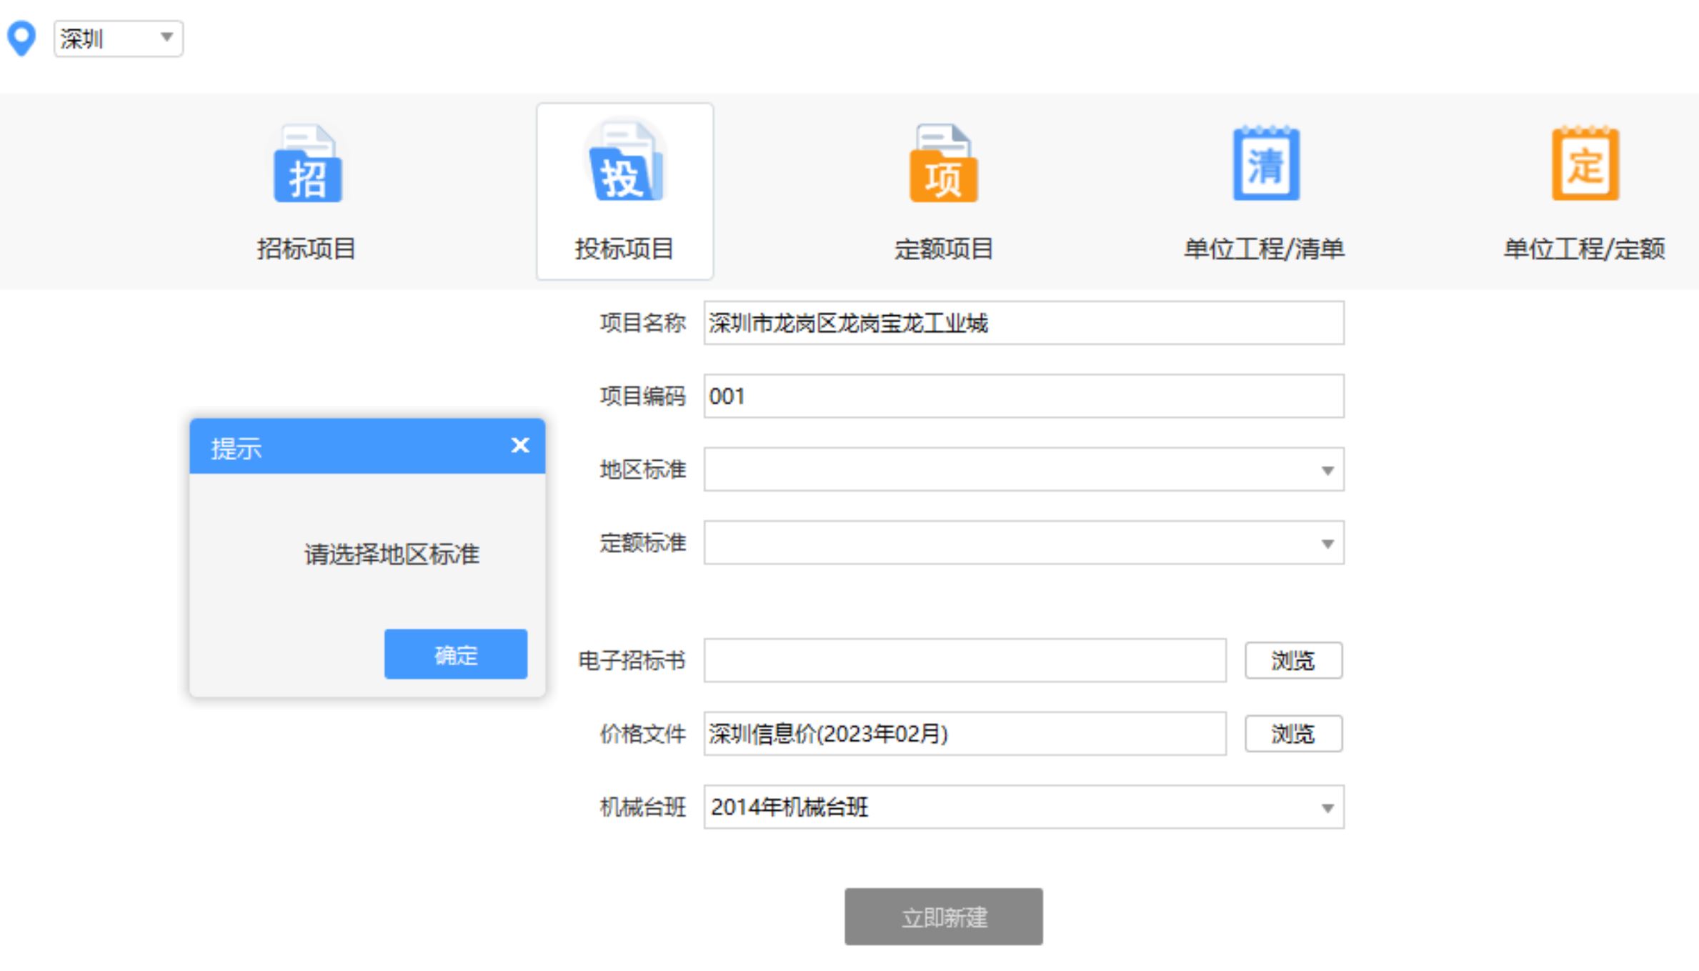Click the 提示 dialog title
Viewport: 1699px width, 971px height.
[x=236, y=449]
